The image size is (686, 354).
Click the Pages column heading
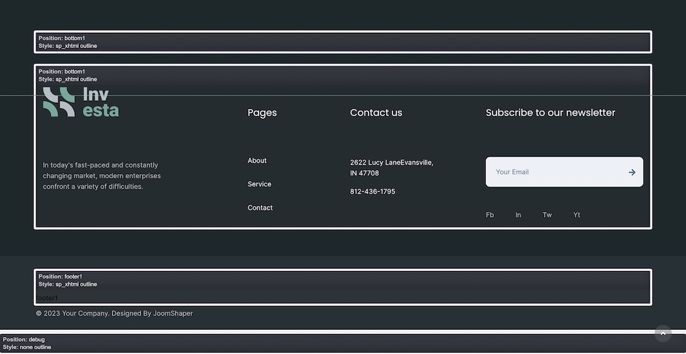(262, 113)
